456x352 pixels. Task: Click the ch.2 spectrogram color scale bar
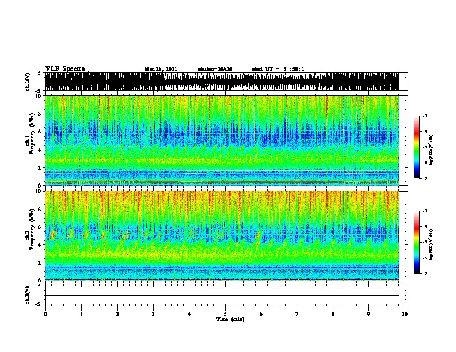(417, 242)
